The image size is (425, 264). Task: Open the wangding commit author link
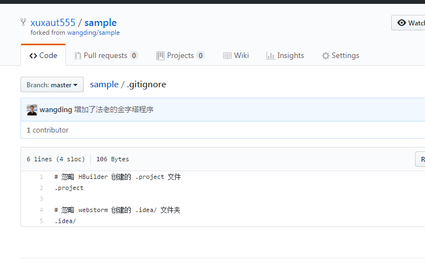[56, 110]
